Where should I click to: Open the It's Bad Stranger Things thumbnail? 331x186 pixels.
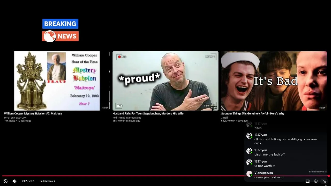coord(274,81)
